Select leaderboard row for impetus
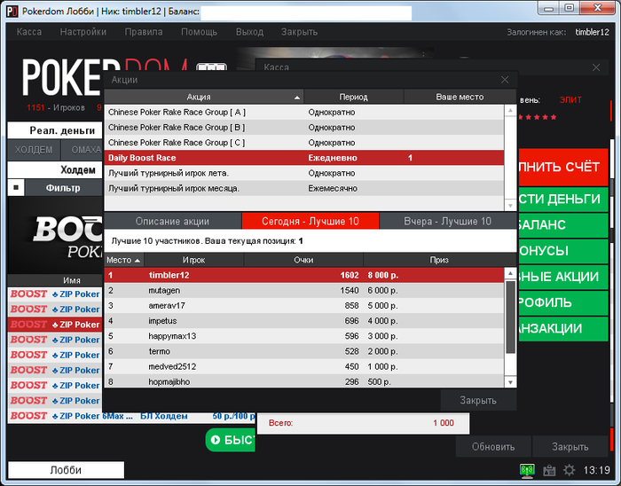The image size is (621, 486). tap(304, 321)
